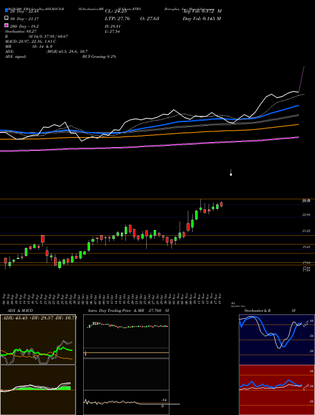This screenshot has height=415, width=315.
Task: Click the 19.43 price axis label
Action: pos(306,246)
